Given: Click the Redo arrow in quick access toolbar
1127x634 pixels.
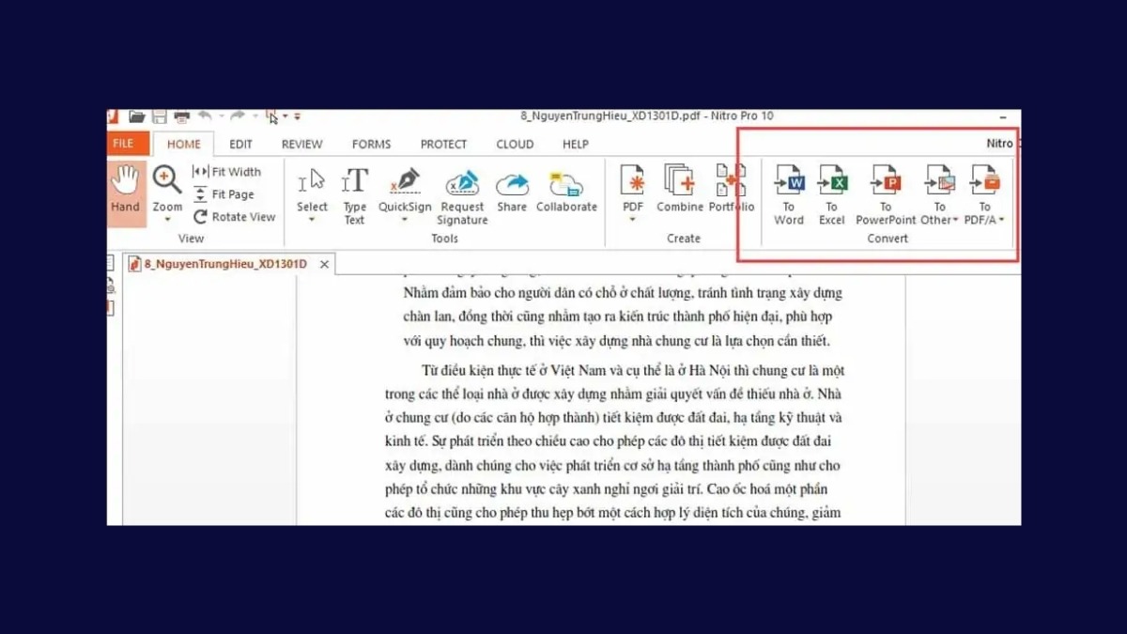Looking at the screenshot, I should tap(238, 116).
